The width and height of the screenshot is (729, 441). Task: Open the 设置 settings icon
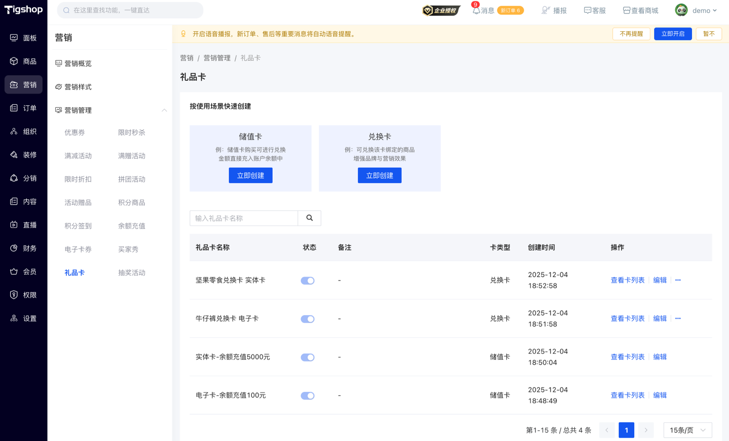14,318
